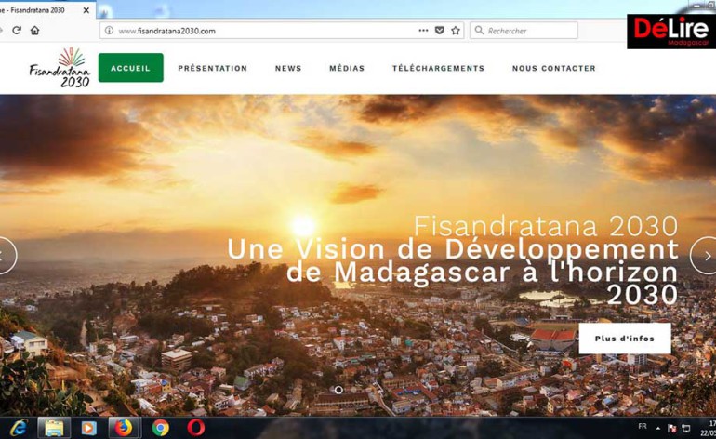The image size is (716, 439).
Task: Show hidden system tray icons
Action: (x=658, y=428)
